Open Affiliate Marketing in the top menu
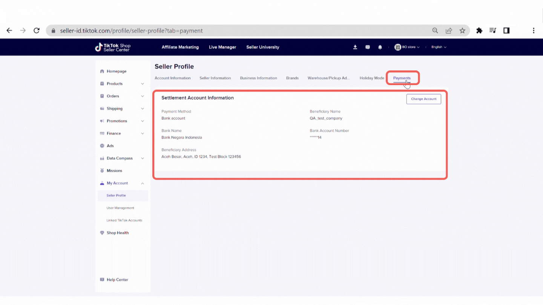 (180, 47)
